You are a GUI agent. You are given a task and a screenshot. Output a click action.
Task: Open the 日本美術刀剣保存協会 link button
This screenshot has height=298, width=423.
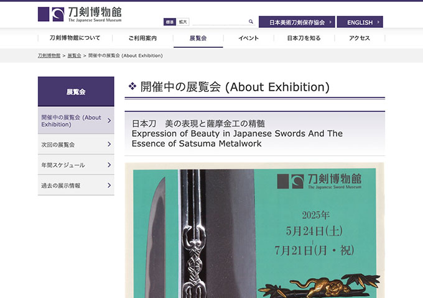point(297,22)
